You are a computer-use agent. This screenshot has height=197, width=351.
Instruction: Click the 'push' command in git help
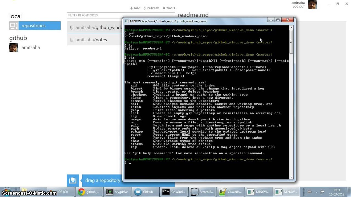(x=135, y=129)
